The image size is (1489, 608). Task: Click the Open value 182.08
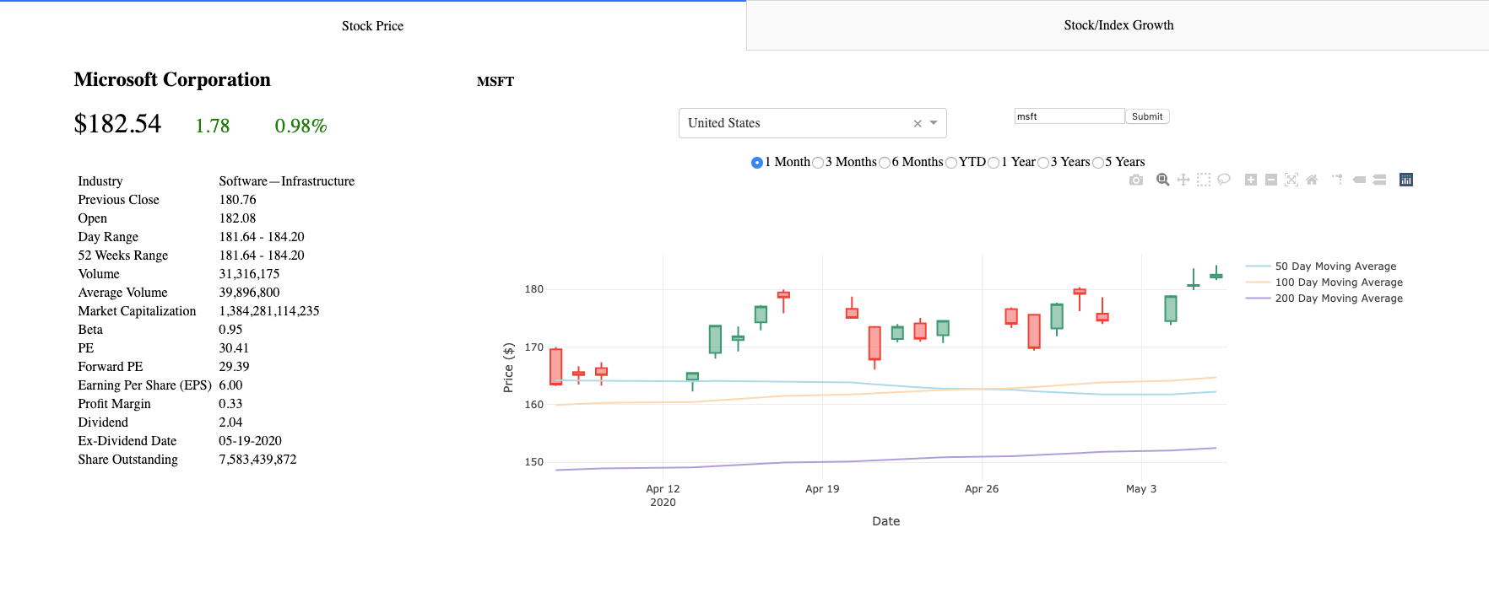click(237, 218)
